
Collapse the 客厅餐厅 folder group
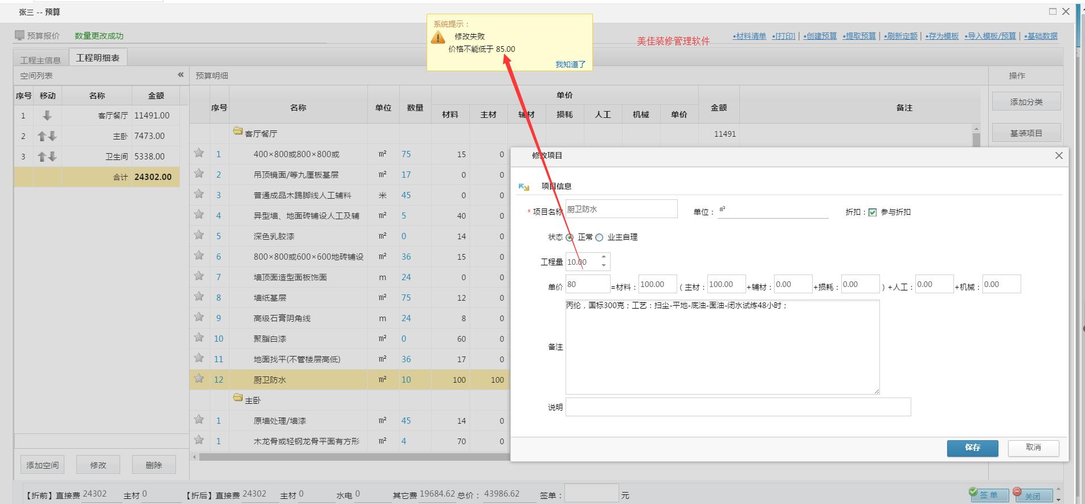point(238,132)
